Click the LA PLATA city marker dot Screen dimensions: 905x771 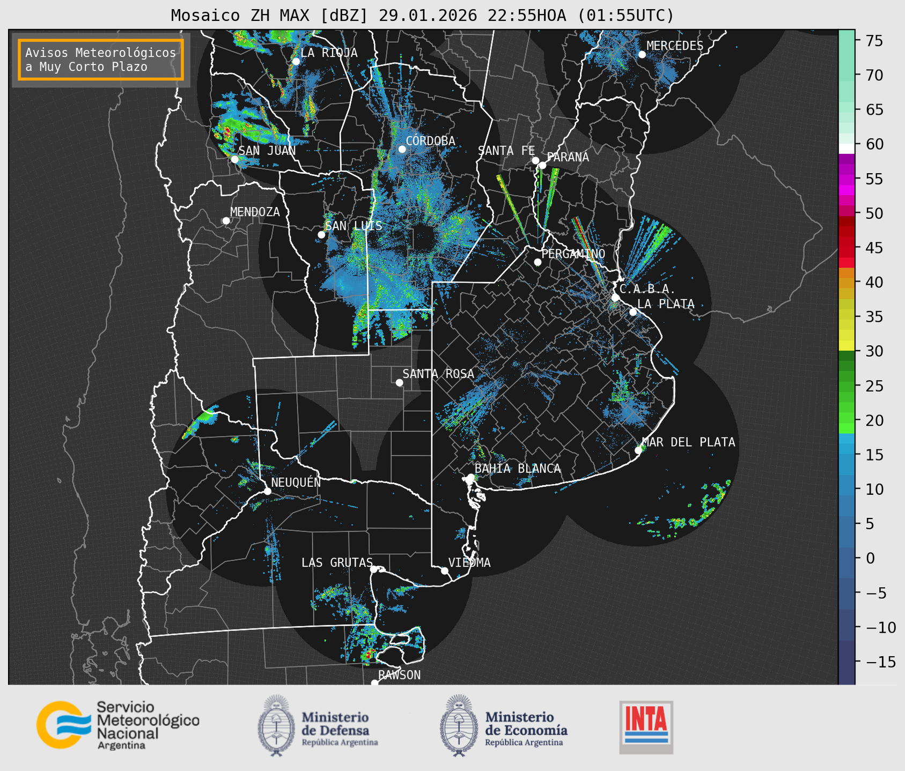coord(633,312)
